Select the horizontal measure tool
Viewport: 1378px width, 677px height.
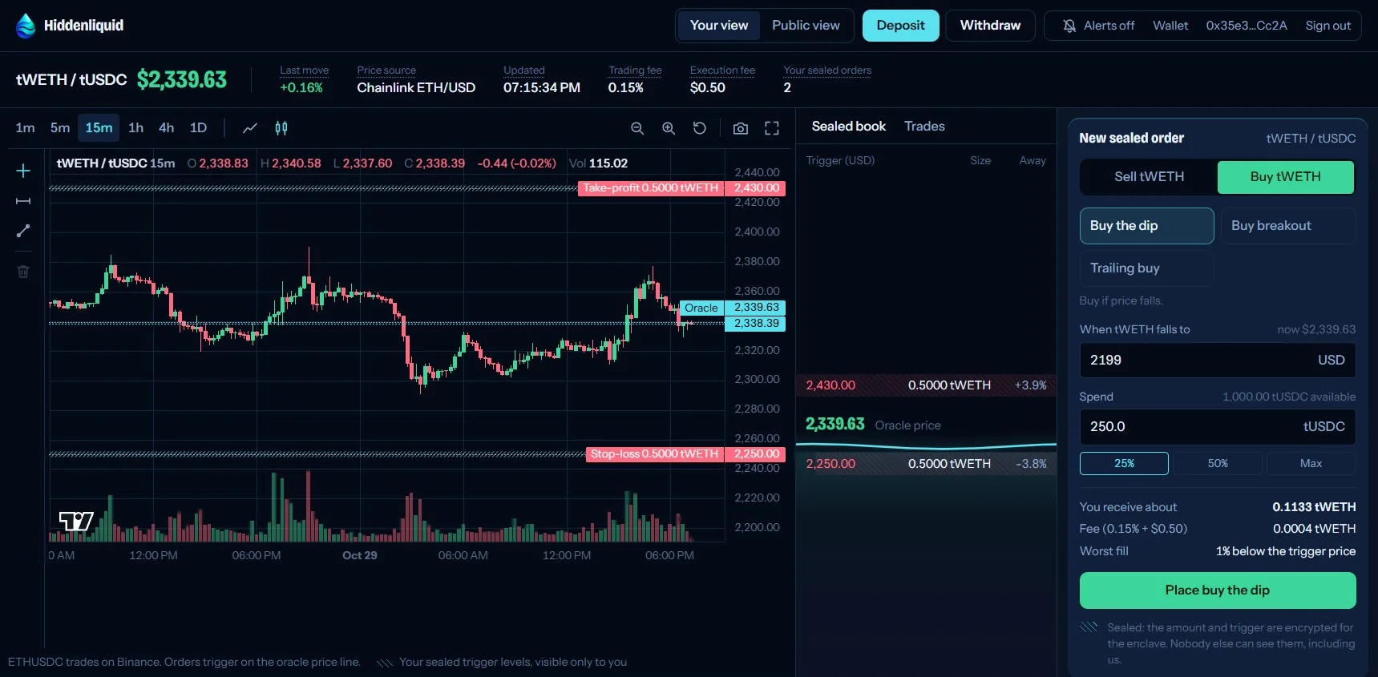click(x=23, y=201)
